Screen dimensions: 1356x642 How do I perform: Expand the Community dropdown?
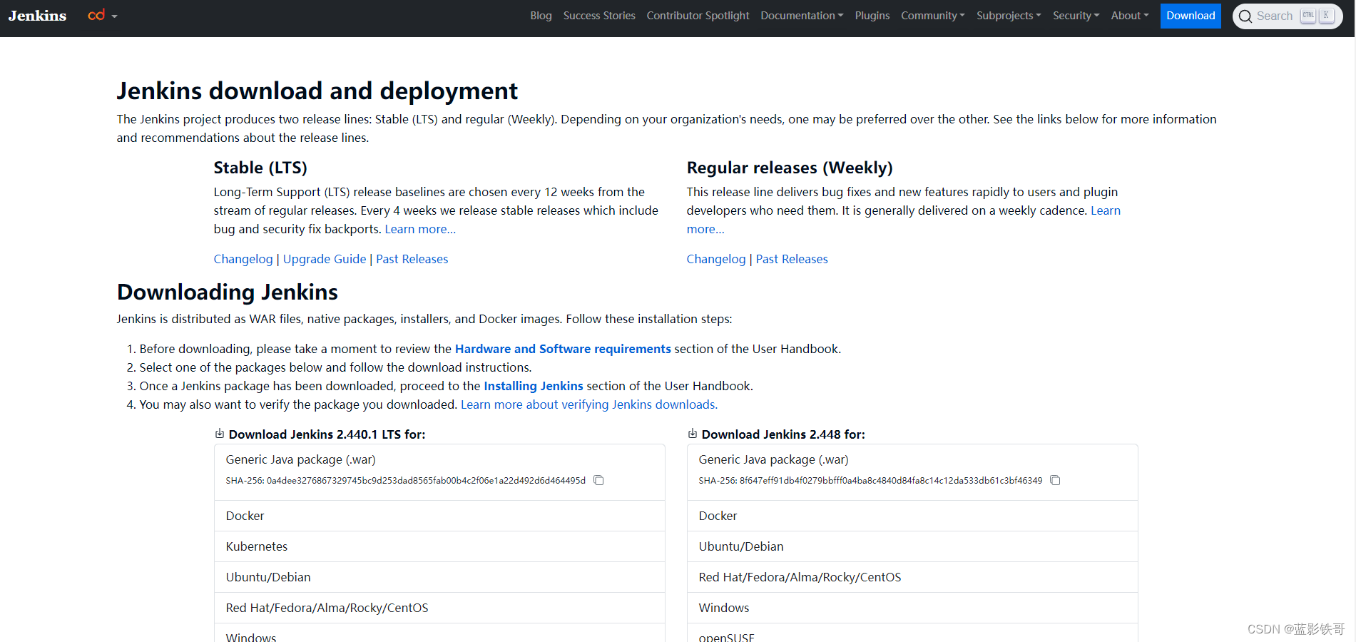pyautogui.click(x=933, y=16)
